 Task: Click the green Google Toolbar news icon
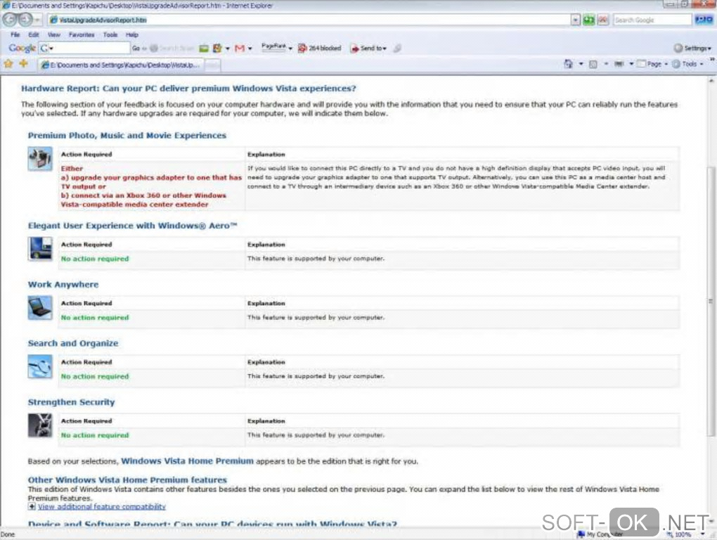204,49
